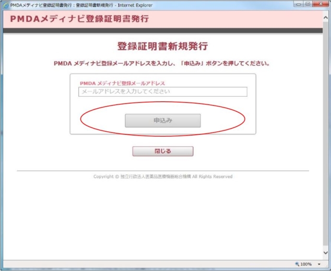Click the Internet Explorer icon in title bar
This screenshot has width=331, height=271.
[6, 5]
